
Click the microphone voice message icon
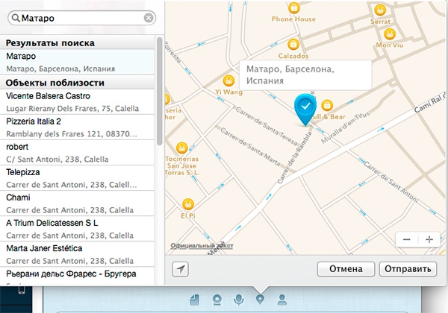coord(239,300)
